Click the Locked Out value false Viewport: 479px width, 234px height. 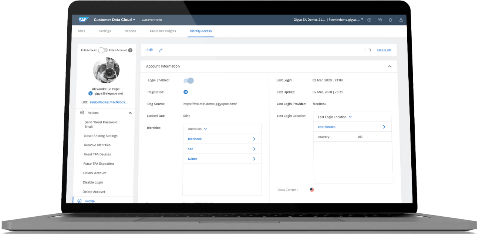click(187, 116)
